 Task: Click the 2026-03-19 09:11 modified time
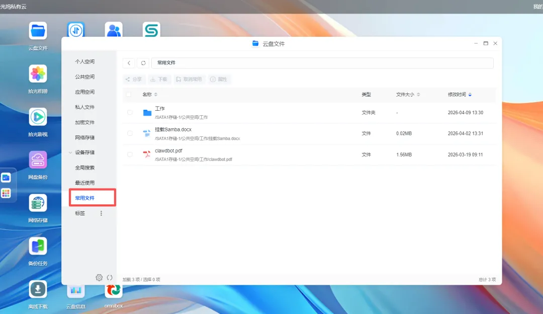pyautogui.click(x=465, y=154)
